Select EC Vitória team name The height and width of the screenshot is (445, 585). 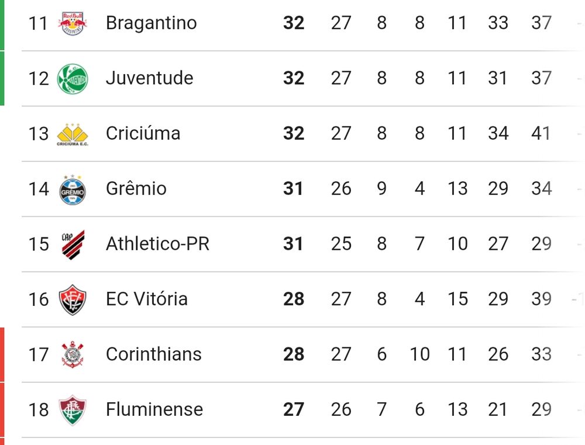(146, 299)
